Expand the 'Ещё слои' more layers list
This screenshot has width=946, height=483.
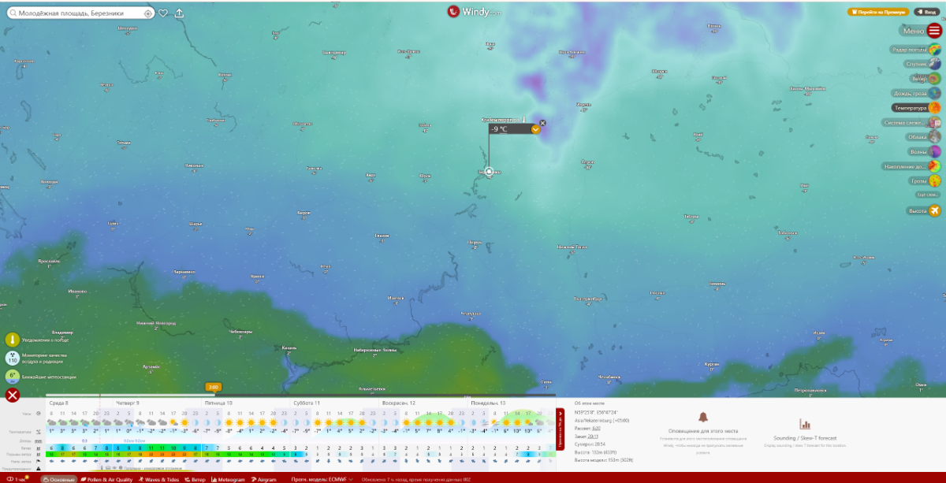click(x=928, y=195)
